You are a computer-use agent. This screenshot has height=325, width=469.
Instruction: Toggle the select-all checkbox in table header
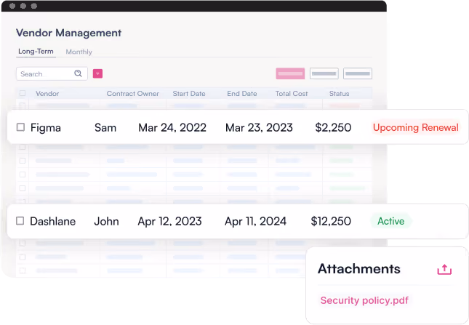[x=23, y=93]
